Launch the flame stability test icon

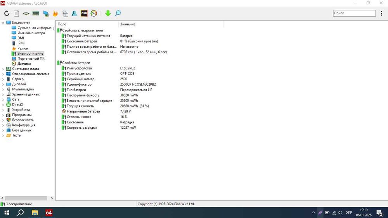tap(55, 13)
